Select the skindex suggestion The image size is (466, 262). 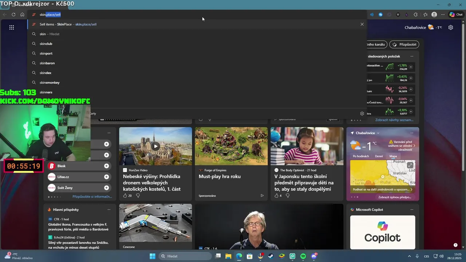[x=197, y=73]
